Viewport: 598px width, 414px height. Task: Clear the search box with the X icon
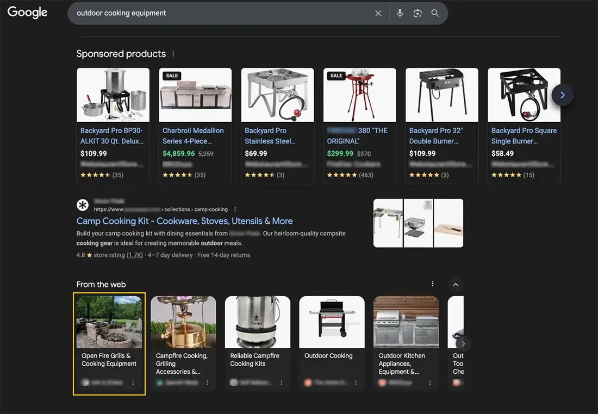378,14
